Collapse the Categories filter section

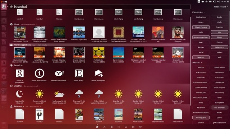198,12
